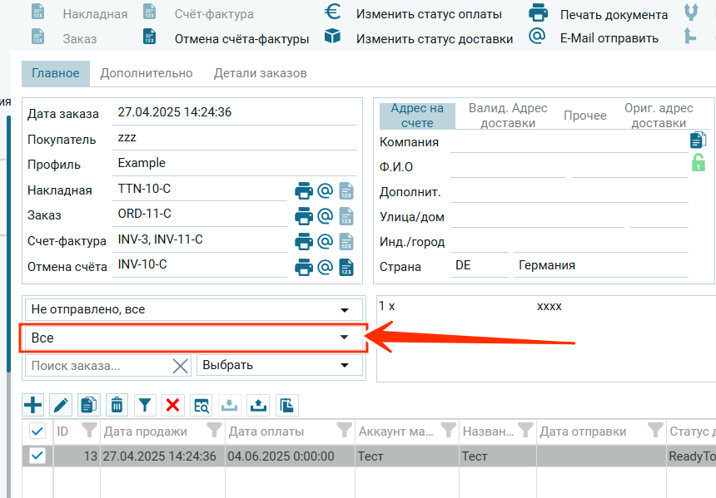The image size is (716, 498).
Task: Print the Накладная TTN-10-C via printer icon
Action: pyautogui.click(x=304, y=191)
